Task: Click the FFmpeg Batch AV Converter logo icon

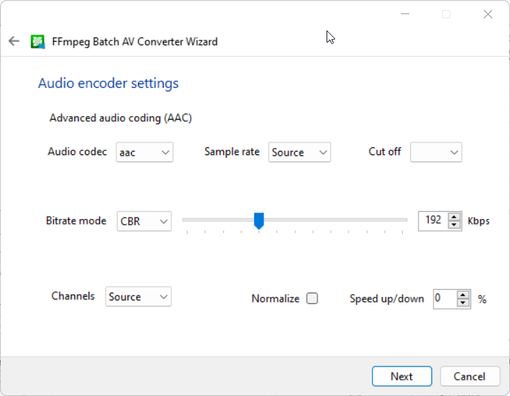Action: 38,42
